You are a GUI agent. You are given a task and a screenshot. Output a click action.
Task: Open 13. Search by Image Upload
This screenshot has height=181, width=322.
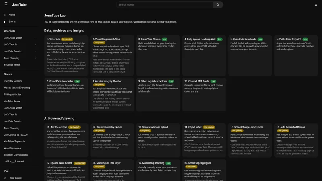[x=158, y=140]
